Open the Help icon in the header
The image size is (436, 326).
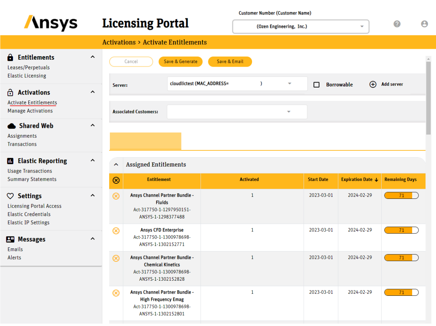click(x=397, y=24)
